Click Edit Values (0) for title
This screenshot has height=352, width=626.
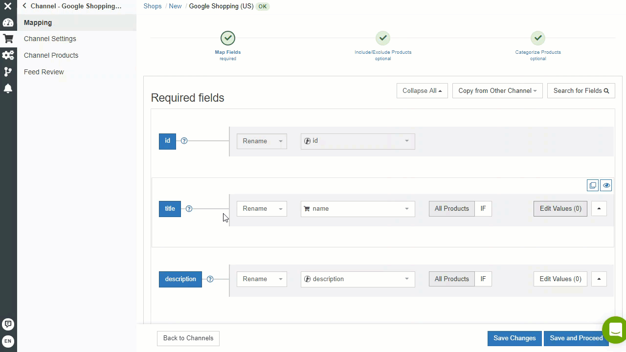(560, 209)
